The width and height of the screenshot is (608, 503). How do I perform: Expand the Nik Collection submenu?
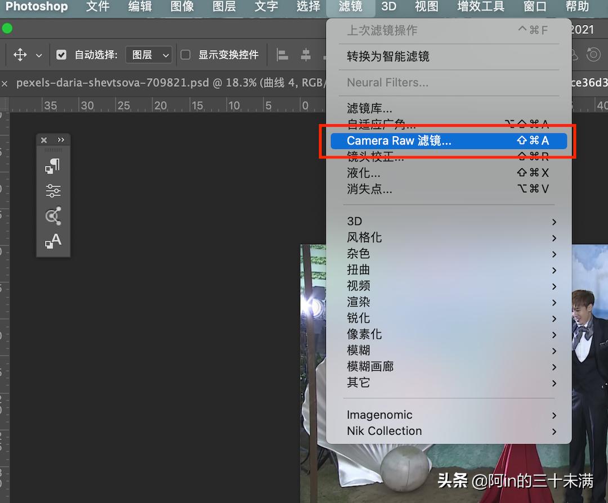pyautogui.click(x=384, y=431)
